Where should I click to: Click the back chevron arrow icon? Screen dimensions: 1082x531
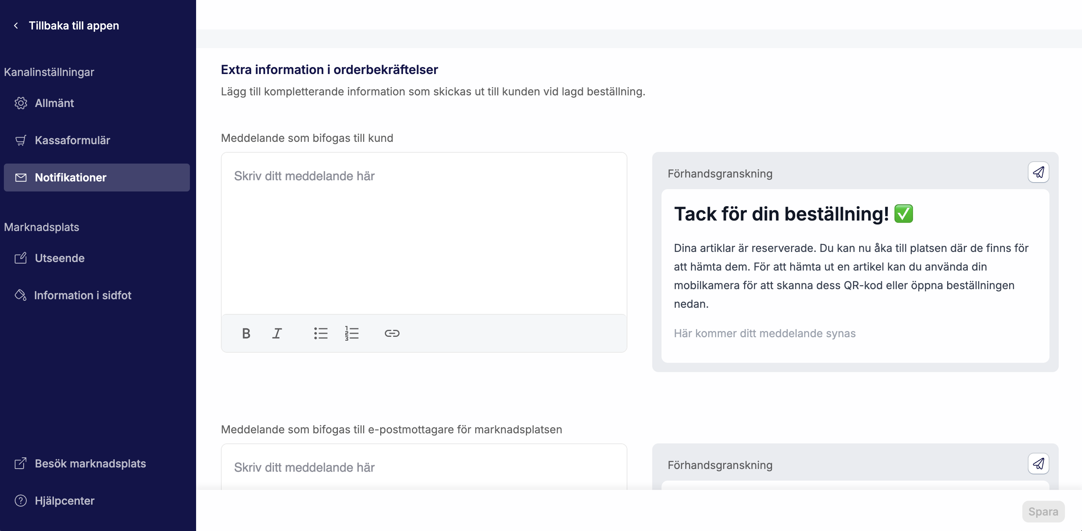pos(16,26)
